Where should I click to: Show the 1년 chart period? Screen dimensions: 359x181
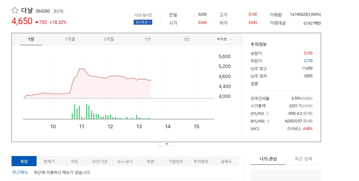(x=147, y=39)
